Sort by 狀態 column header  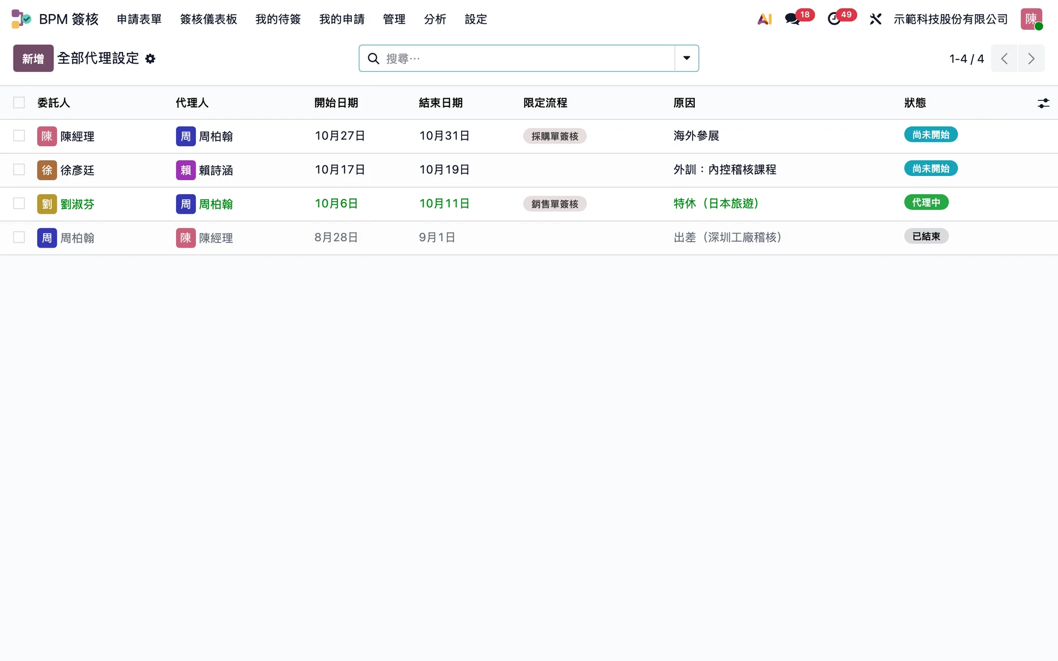[915, 103]
